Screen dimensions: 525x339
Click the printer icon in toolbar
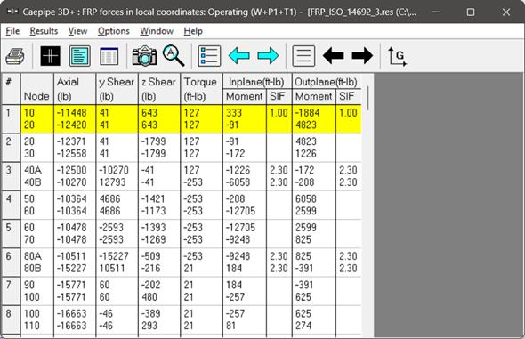click(x=15, y=56)
